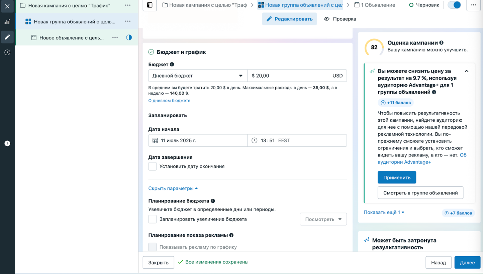
Task: Click the 82 campaign score circle
Action: click(373, 48)
